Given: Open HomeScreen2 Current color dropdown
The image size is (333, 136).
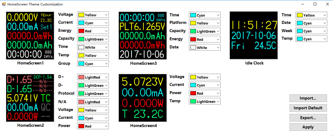Looking at the screenshot, I should pos(93,118).
